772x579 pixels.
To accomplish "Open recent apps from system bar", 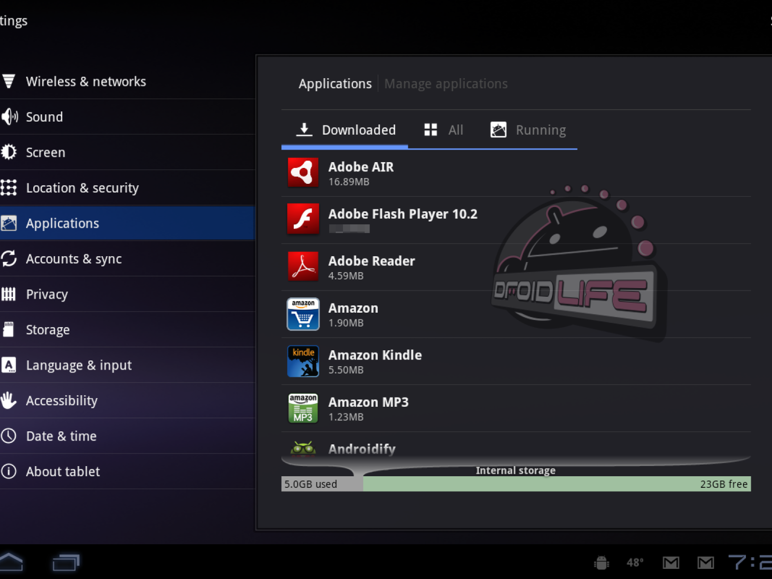I will pos(66,562).
